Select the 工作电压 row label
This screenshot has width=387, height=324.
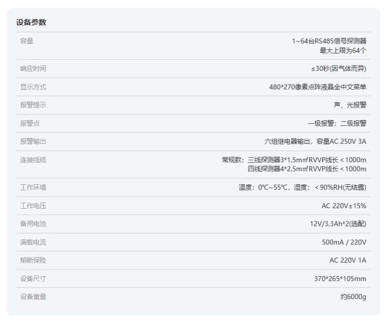click(x=33, y=206)
